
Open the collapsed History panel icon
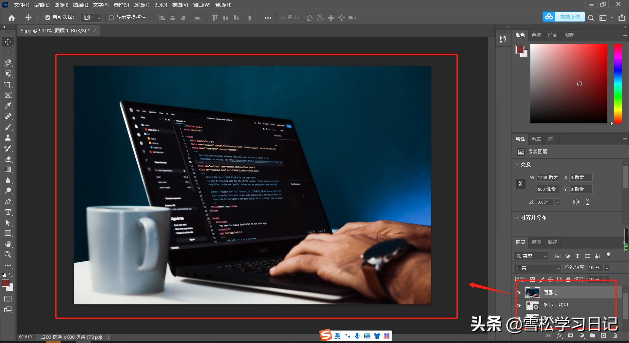pos(503,39)
